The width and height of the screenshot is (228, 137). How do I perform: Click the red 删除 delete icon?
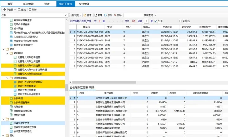point(115,15)
